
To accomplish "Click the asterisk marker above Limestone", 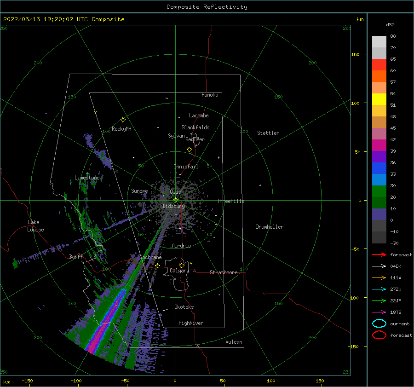I will (x=87, y=173).
